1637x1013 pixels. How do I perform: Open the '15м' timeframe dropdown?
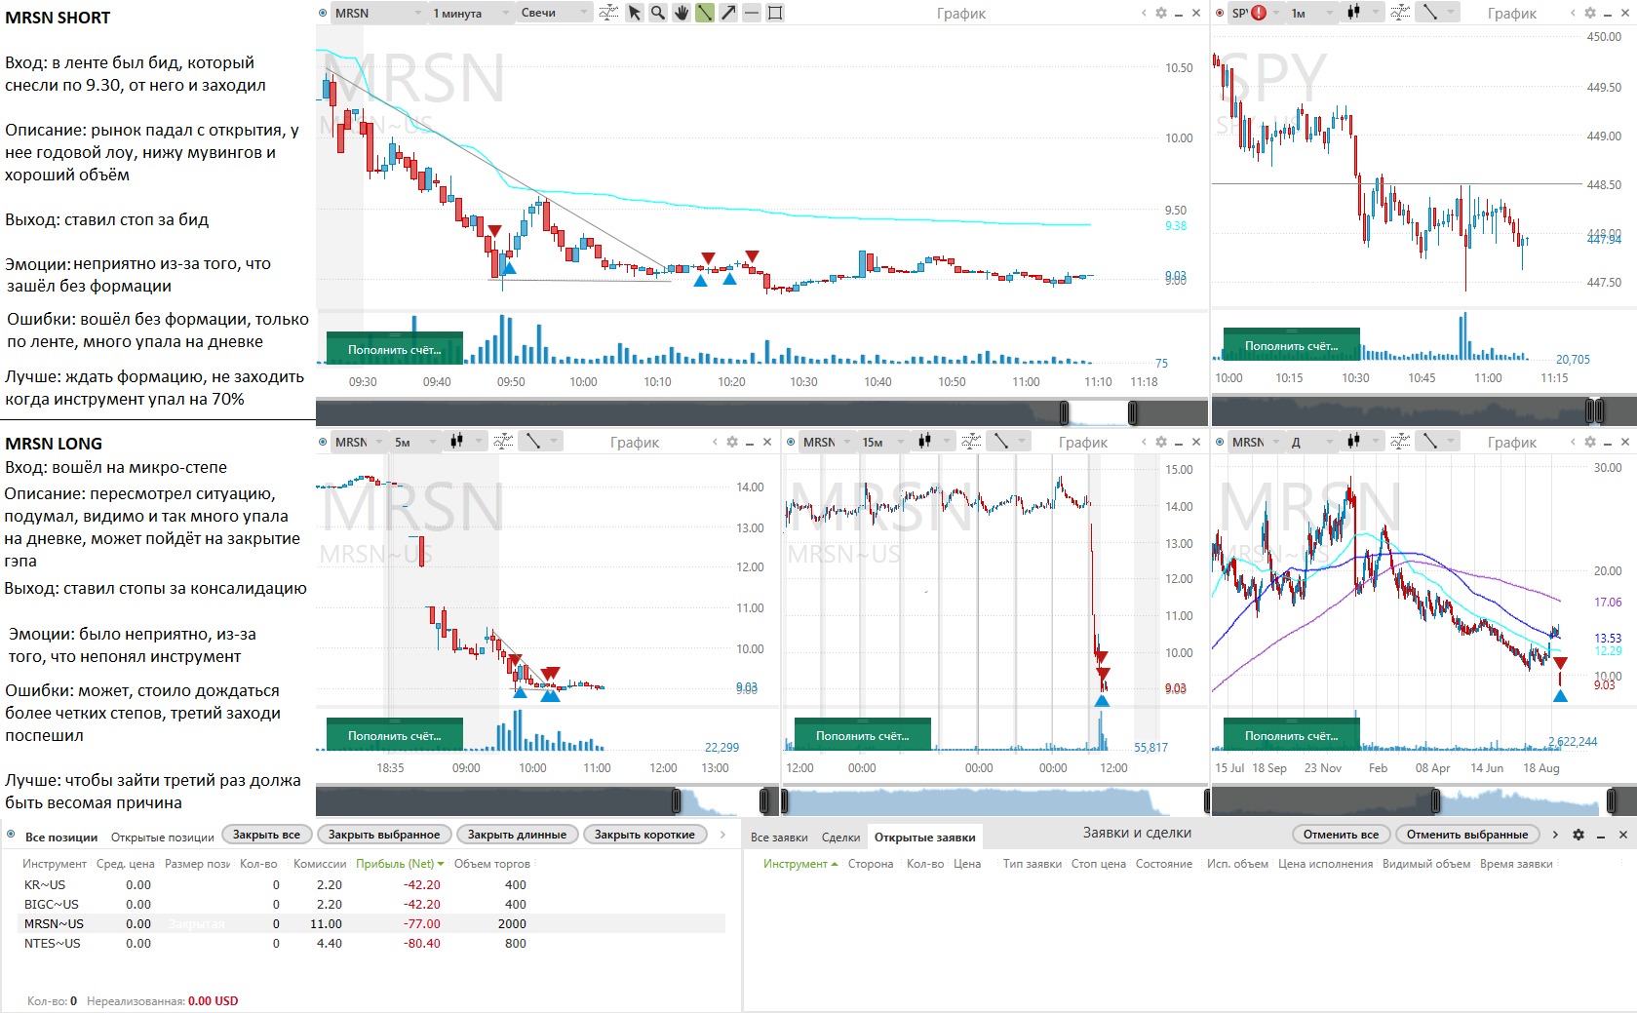coord(882,442)
